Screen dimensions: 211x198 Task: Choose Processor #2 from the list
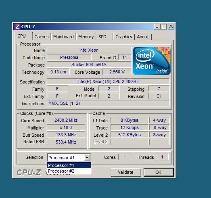(x=69, y=171)
